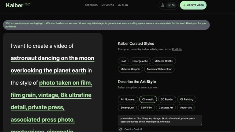Select the 3D Render art style

pyautogui.click(x=167, y=99)
